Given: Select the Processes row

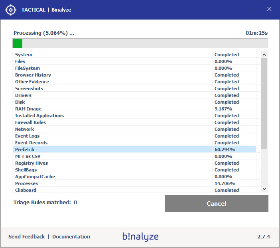Looking at the screenshot, I should [x=134, y=183].
